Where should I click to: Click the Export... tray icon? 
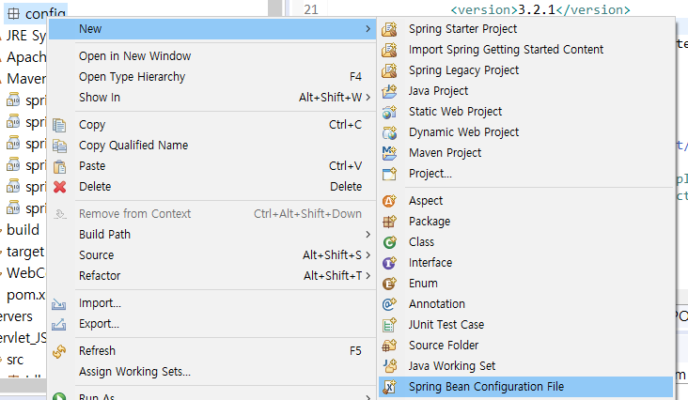(59, 324)
